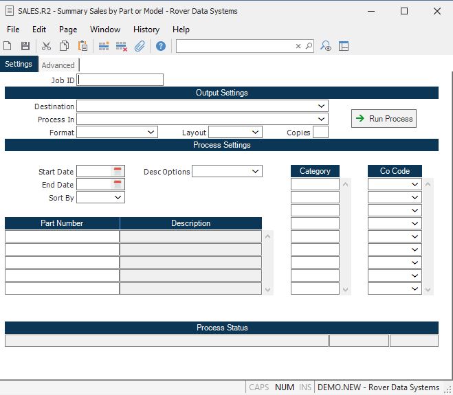This screenshot has height=395, width=453.
Task: Click the Copy icon in toolbar
Action: coord(64,46)
